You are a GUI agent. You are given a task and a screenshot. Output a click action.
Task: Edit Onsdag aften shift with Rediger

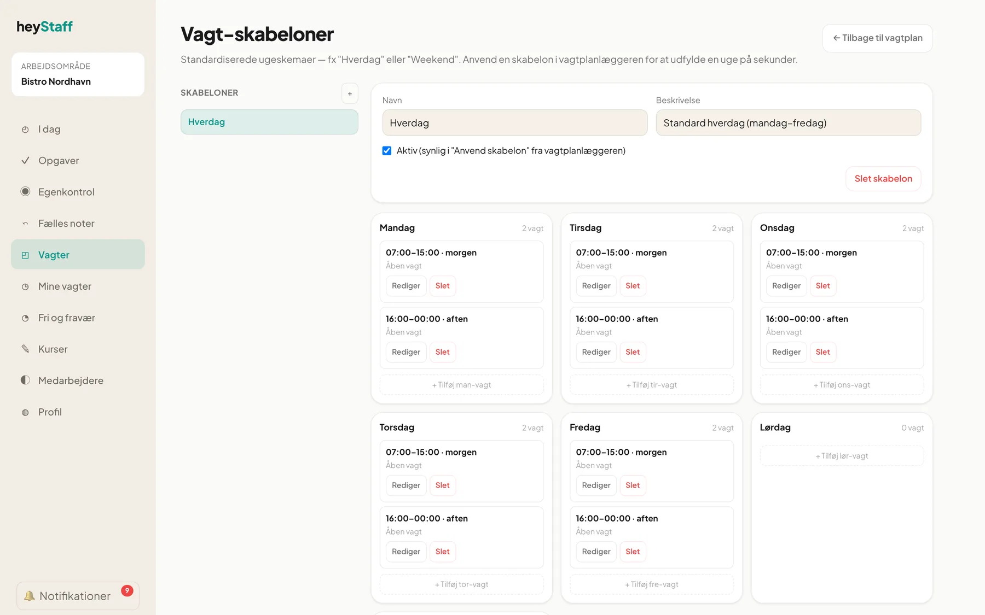pyautogui.click(x=786, y=352)
